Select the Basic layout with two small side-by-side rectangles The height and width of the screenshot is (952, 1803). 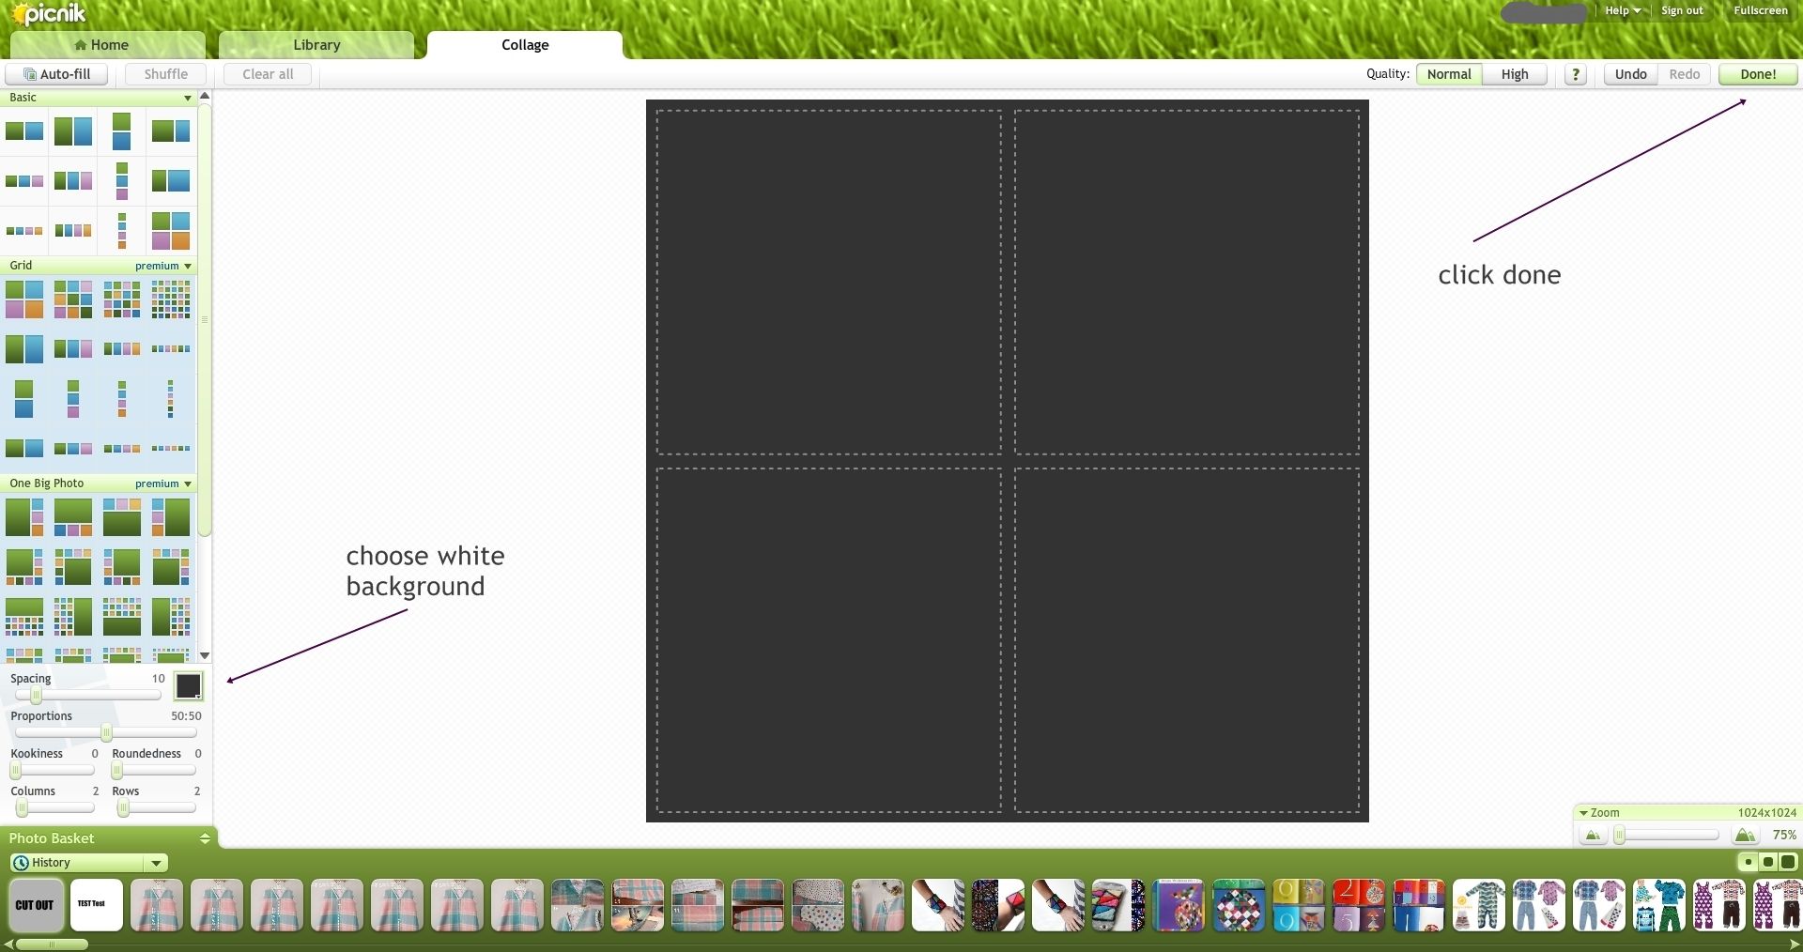click(24, 131)
